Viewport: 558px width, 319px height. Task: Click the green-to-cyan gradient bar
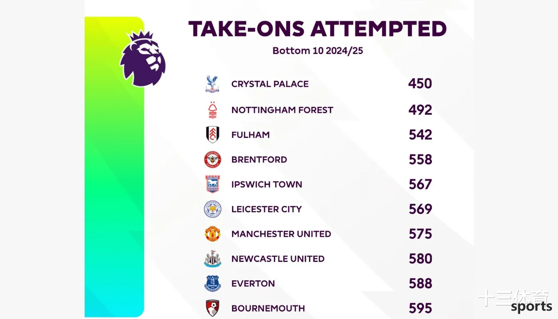[x=114, y=167]
